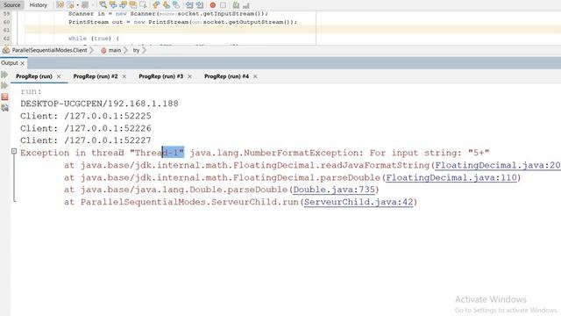Click line number 62 in editor gutter
561x316 pixels.
pyautogui.click(x=6, y=38)
